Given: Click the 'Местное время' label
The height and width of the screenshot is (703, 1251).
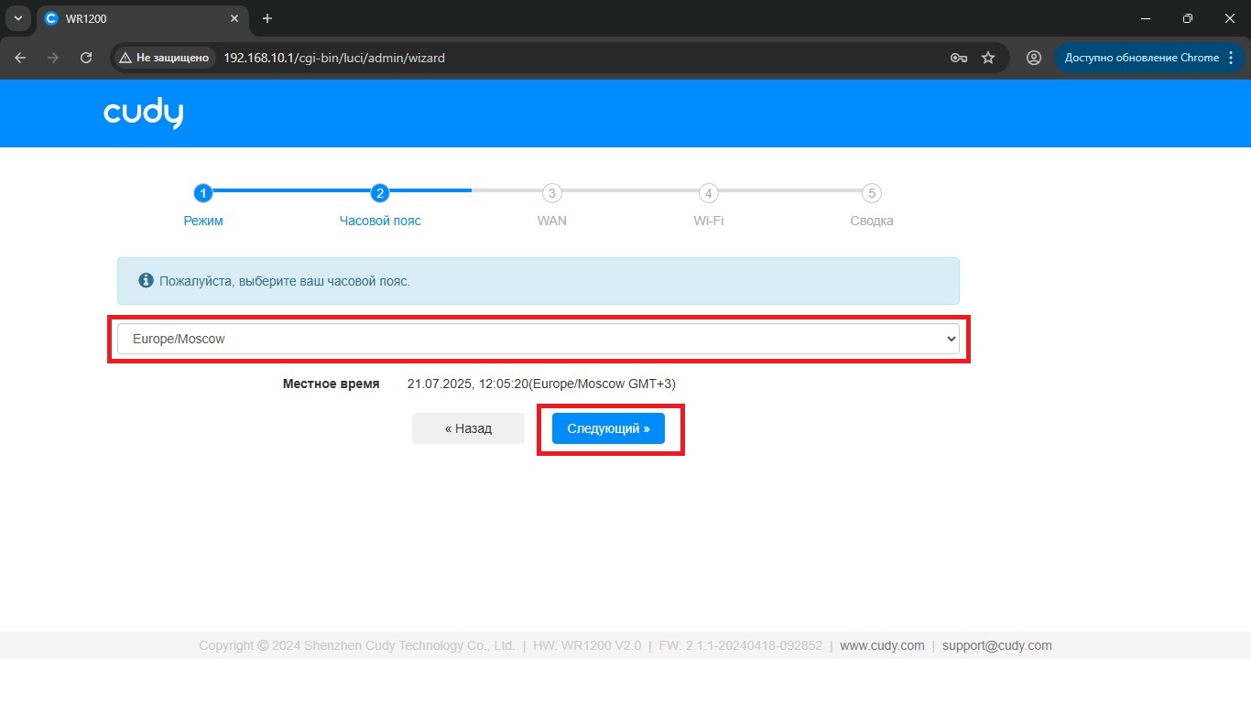Looking at the screenshot, I should 331,384.
